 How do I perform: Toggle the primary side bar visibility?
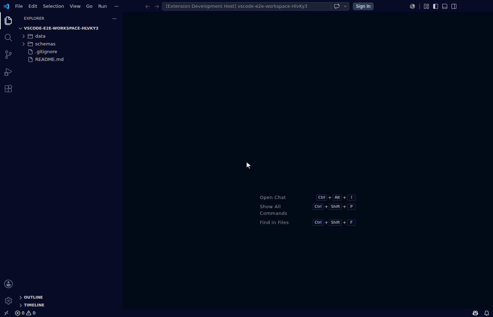[436, 6]
